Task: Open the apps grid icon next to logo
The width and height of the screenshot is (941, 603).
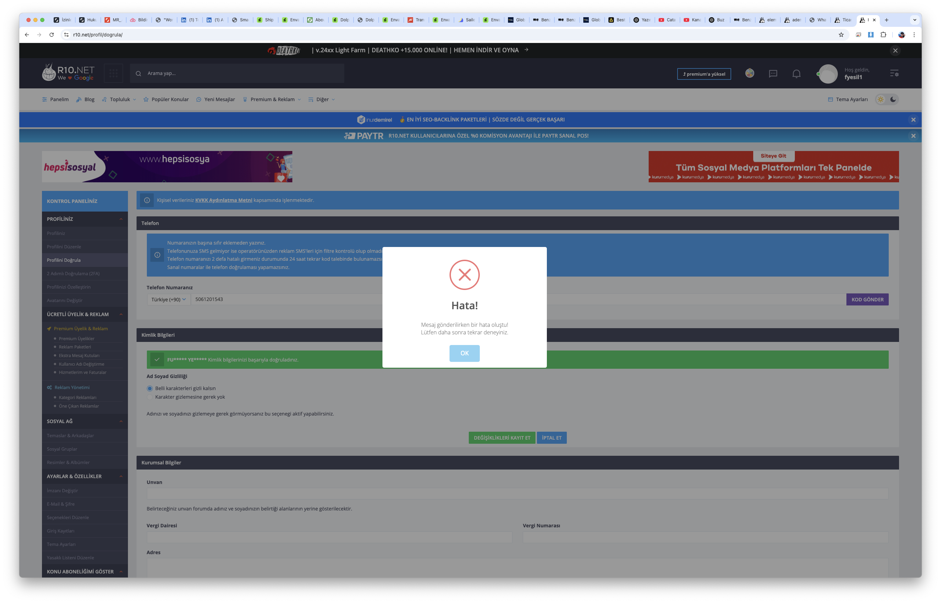Action: (x=113, y=73)
